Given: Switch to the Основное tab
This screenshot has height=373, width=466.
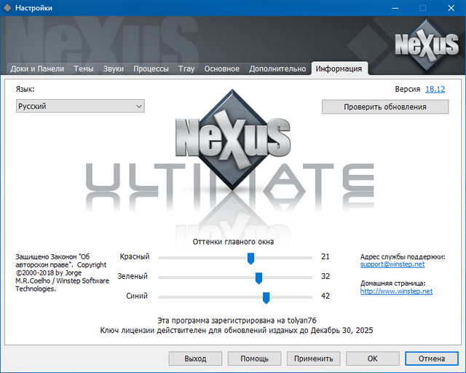Looking at the screenshot, I should point(221,69).
